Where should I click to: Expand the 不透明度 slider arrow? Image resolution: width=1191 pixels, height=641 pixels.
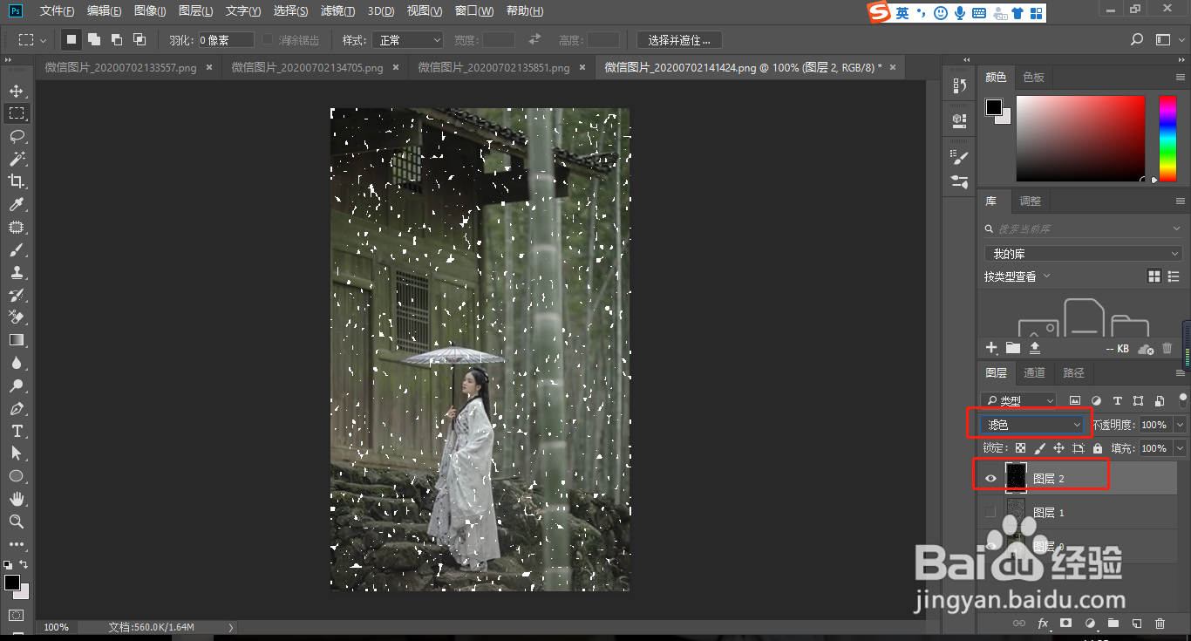[x=1180, y=424]
